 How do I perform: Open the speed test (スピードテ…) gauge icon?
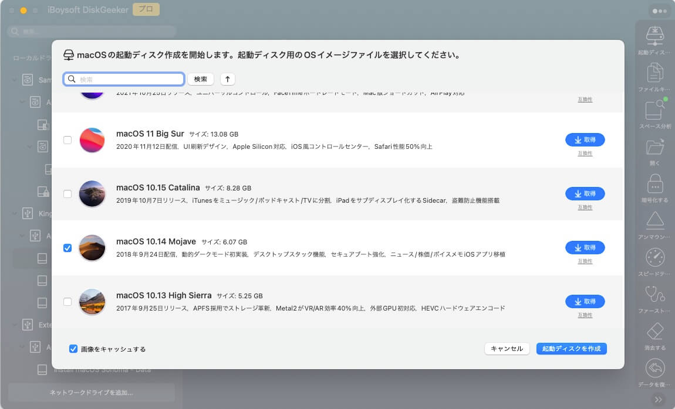pyautogui.click(x=654, y=257)
